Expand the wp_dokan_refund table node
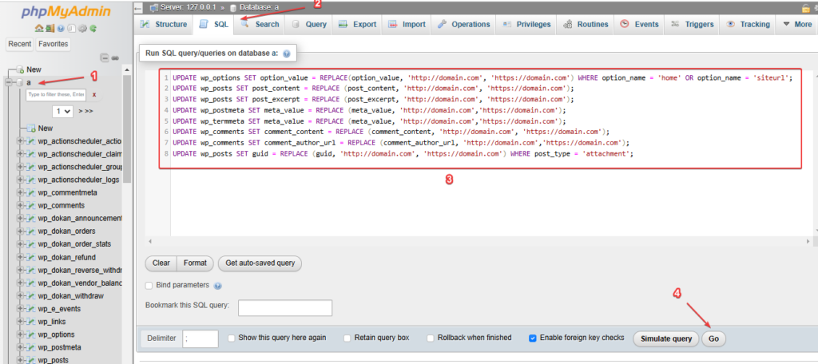Screen dimensions: 818x364 [x=20, y=257]
